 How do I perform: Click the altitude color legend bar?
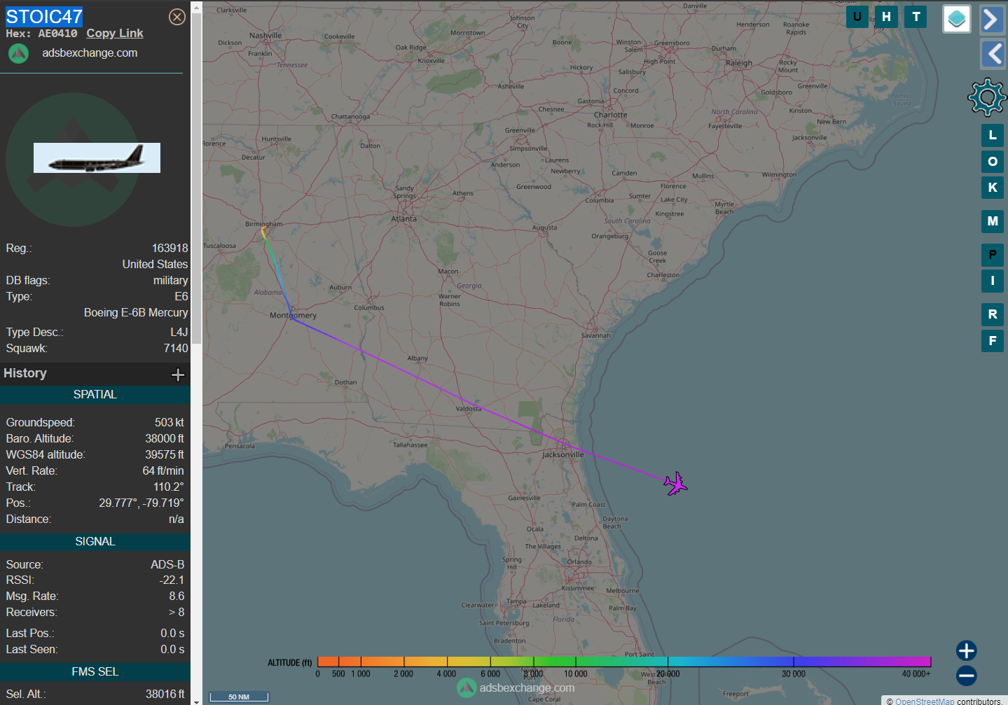point(624,662)
